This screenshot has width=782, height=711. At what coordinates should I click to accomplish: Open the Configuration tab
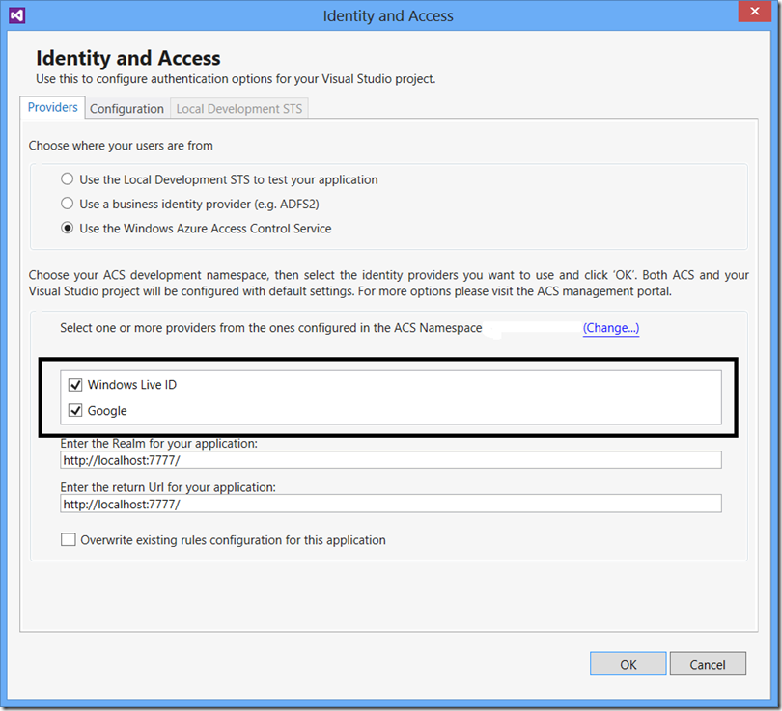pos(126,109)
